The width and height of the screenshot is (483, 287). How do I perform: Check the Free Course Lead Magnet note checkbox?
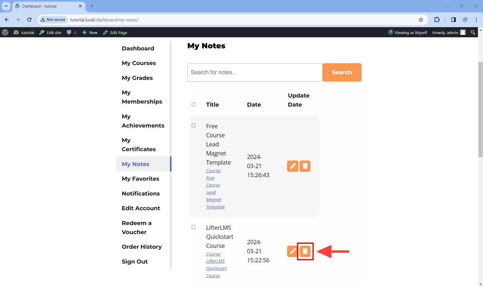(x=193, y=125)
